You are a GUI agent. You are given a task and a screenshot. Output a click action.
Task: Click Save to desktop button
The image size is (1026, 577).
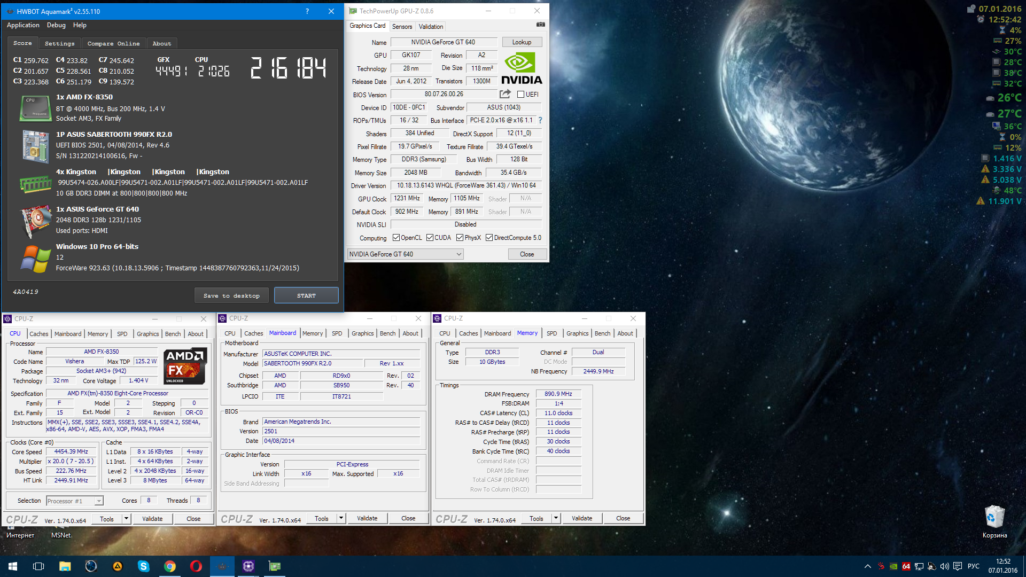[231, 295]
